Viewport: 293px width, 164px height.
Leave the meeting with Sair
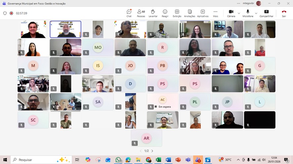284,13
